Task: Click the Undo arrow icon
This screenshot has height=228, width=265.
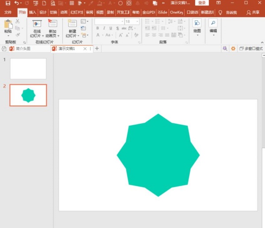Action: 16,3
